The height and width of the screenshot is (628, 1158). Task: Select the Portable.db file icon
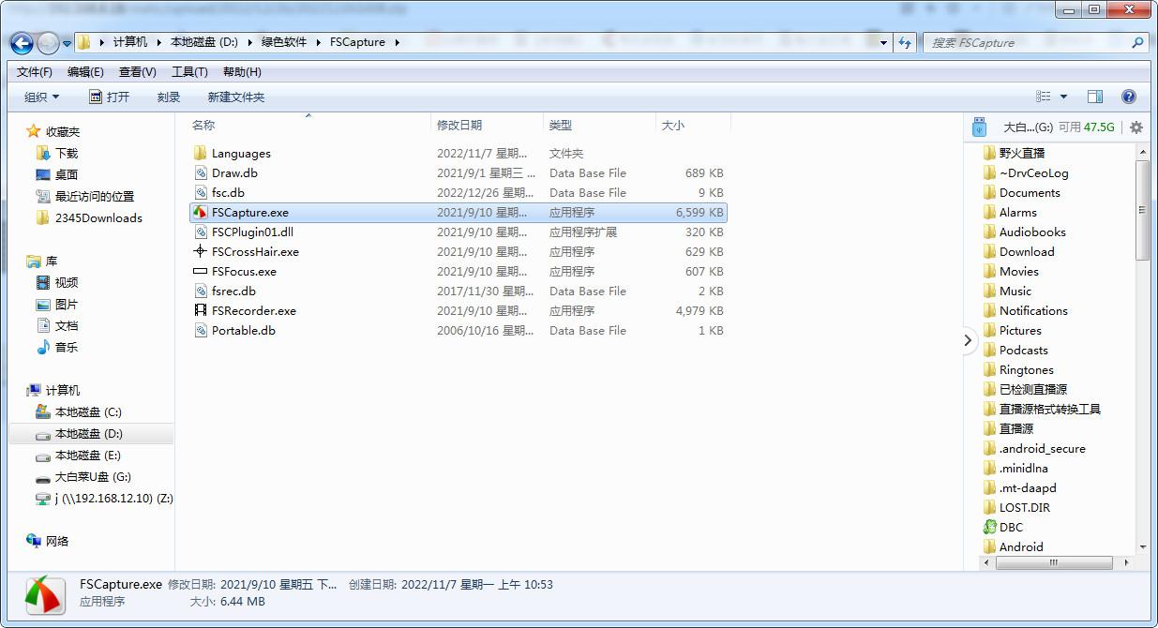(200, 331)
